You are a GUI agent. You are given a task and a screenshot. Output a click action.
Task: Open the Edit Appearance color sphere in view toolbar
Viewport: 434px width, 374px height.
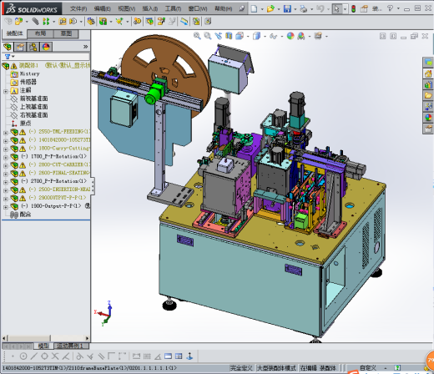(x=290, y=36)
